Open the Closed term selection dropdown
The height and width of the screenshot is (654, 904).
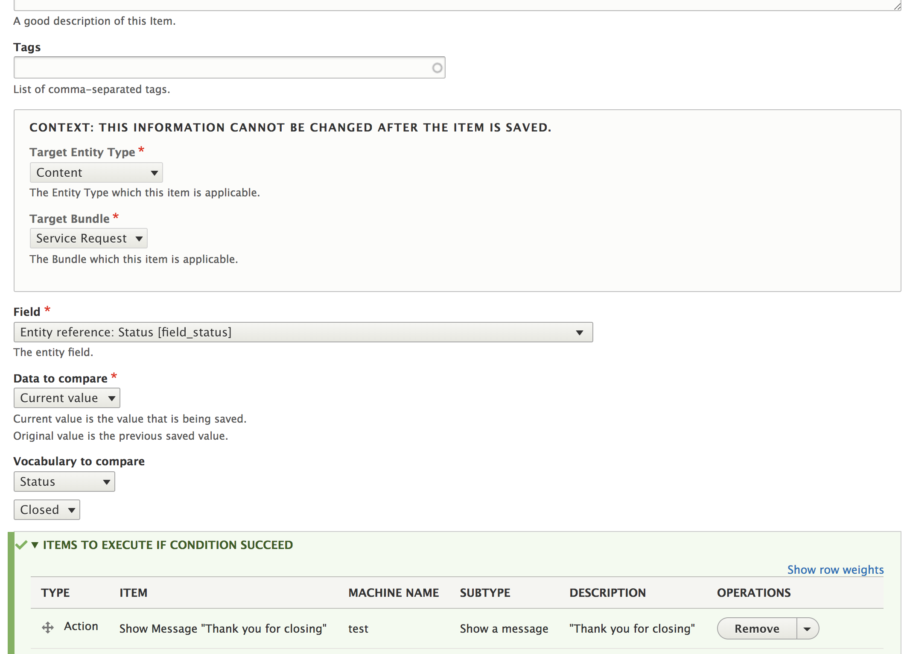tap(47, 510)
